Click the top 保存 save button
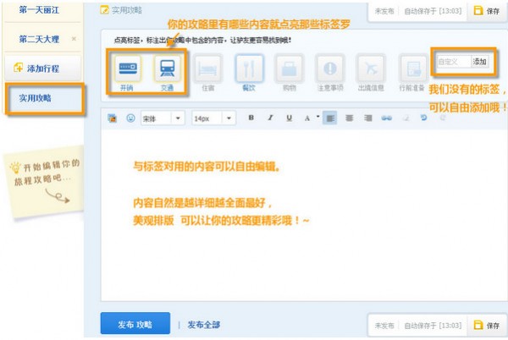 tap(487, 11)
